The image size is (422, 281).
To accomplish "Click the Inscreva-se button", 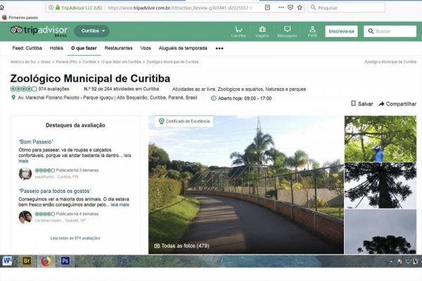I will coord(341,31).
